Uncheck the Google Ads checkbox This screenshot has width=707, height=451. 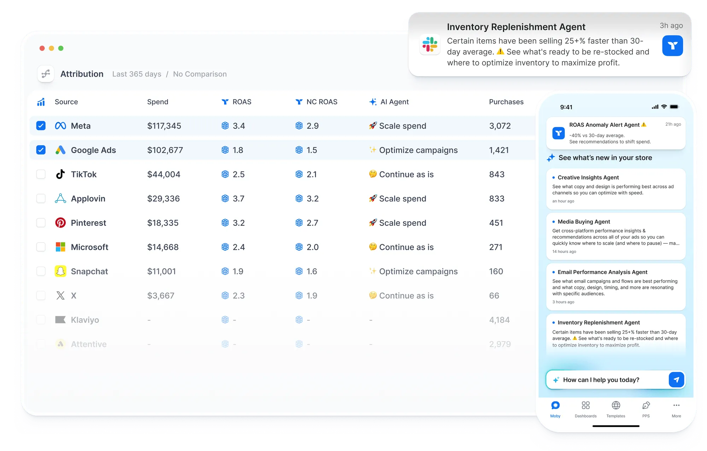point(41,150)
